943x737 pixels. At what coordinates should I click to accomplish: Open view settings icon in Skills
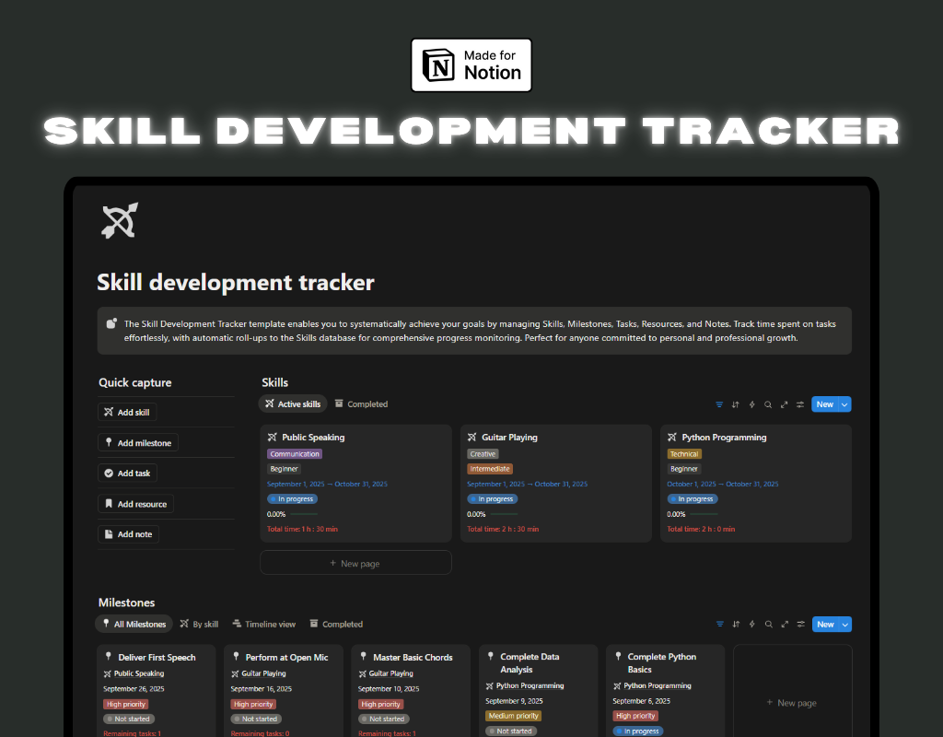pyautogui.click(x=800, y=405)
